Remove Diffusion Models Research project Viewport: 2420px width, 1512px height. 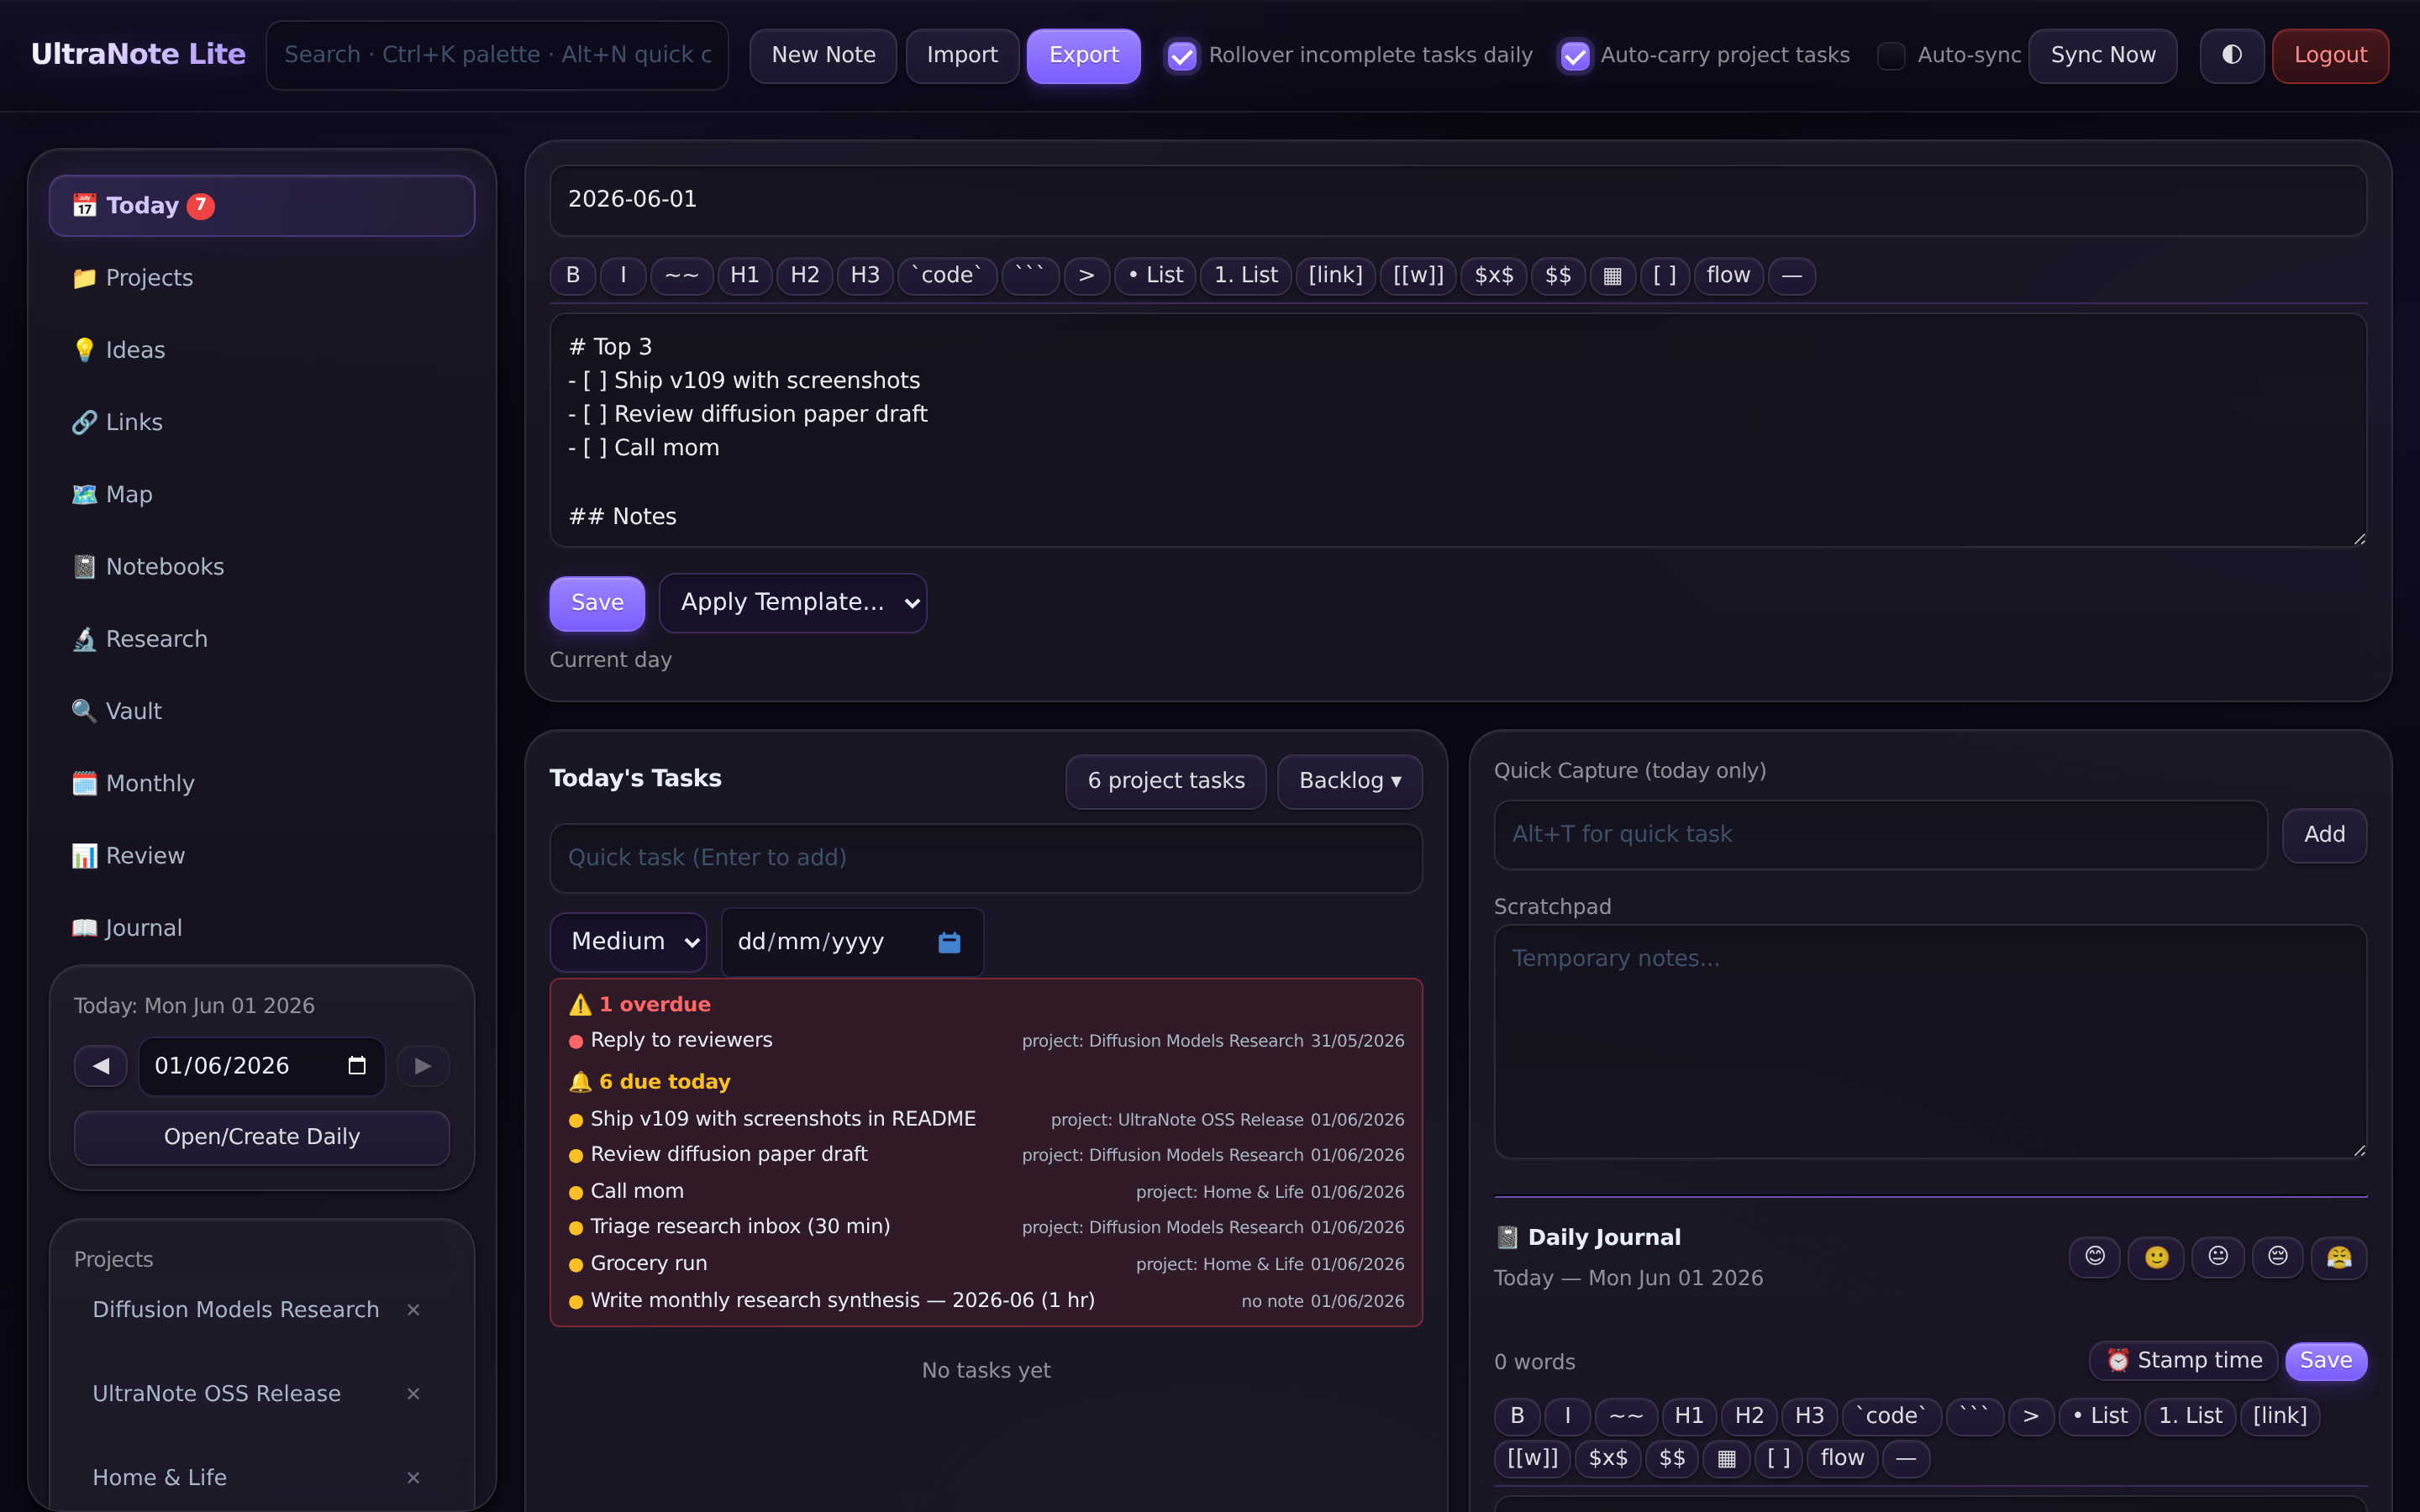click(x=413, y=1310)
